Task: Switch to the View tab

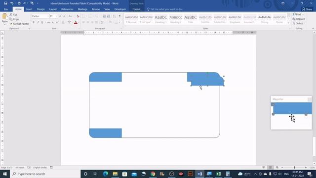Action: click(107, 9)
